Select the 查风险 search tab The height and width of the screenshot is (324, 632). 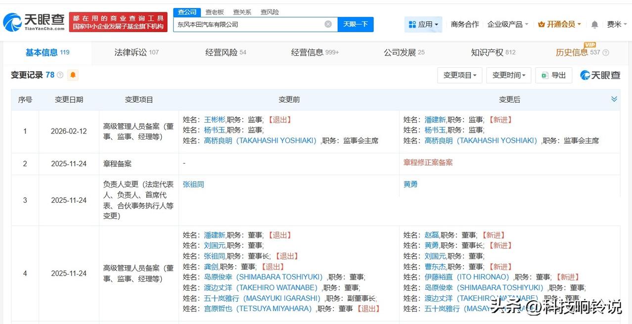(270, 12)
